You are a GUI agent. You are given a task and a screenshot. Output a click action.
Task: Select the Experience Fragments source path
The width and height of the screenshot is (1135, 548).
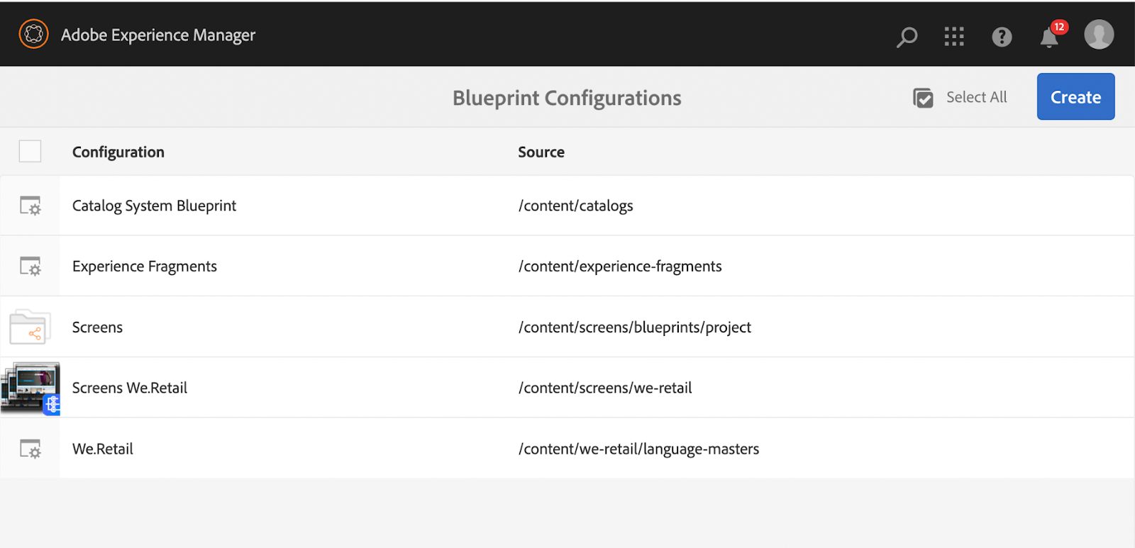(x=620, y=267)
